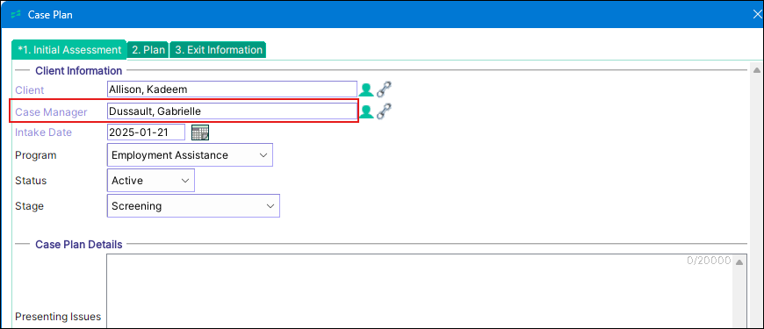Click the Case Manager label link

point(51,112)
